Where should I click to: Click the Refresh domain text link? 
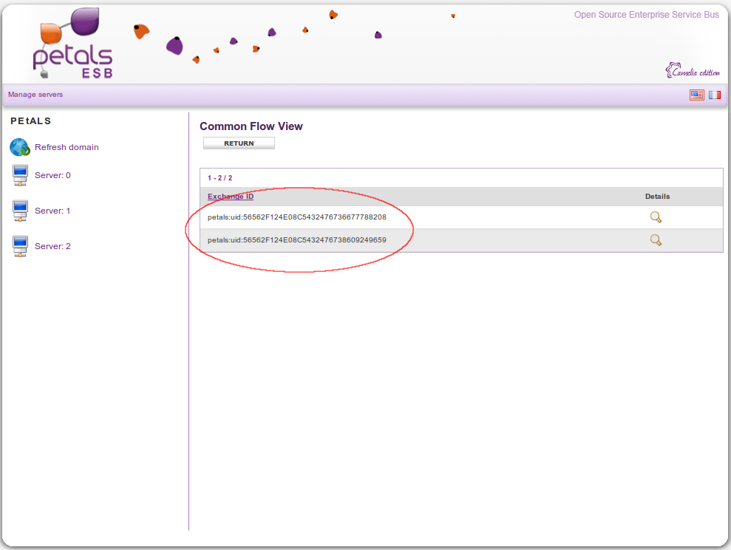(x=67, y=147)
